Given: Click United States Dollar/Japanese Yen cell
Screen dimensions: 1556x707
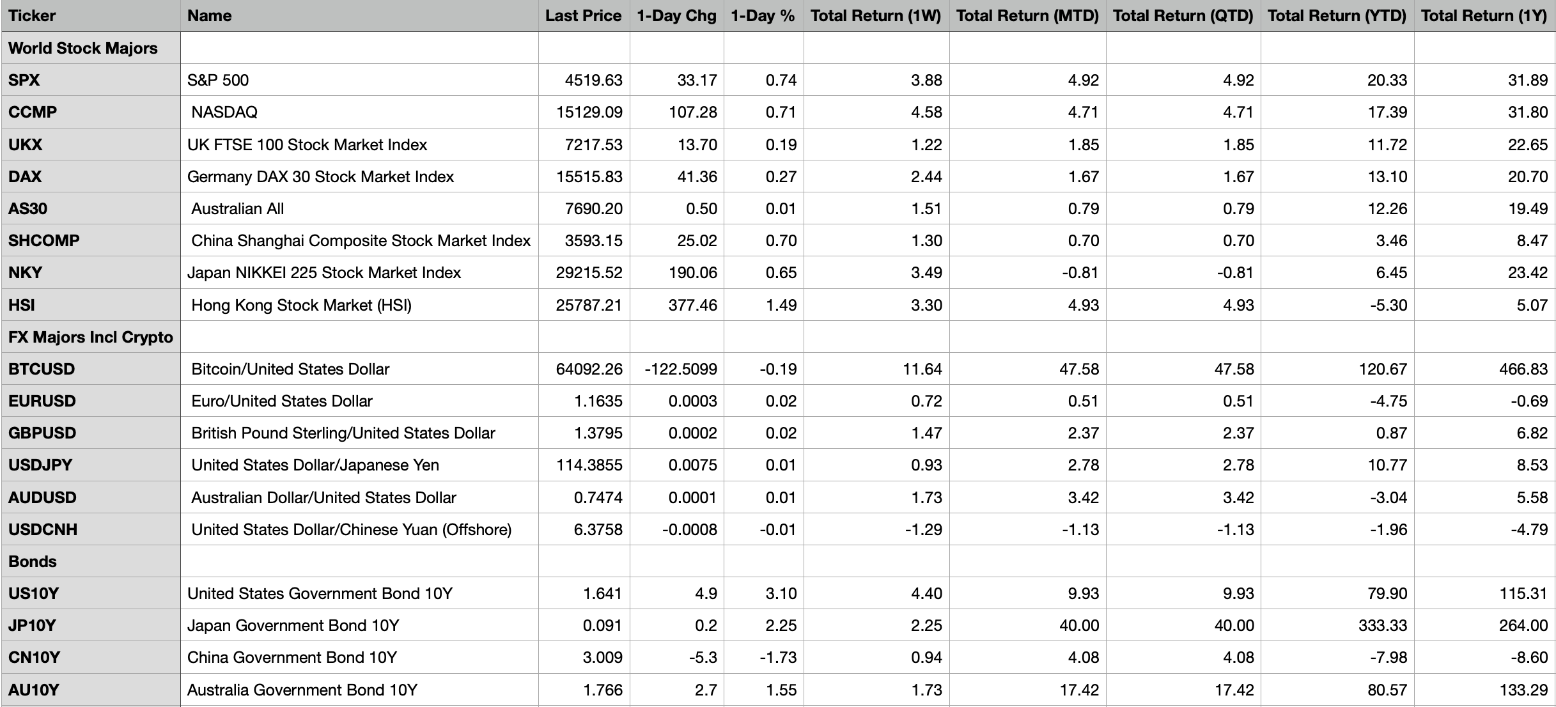Looking at the screenshot, I should pos(359,465).
